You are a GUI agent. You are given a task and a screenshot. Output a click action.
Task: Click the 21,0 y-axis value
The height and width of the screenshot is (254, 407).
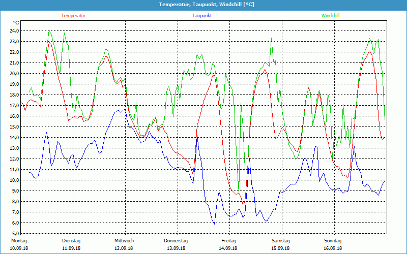15,62
